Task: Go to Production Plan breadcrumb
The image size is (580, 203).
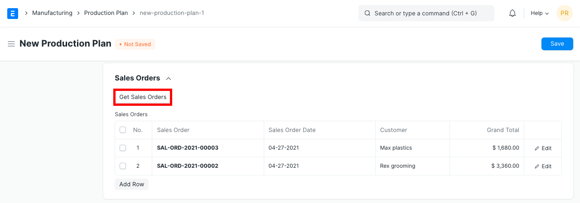Action: 106,13
